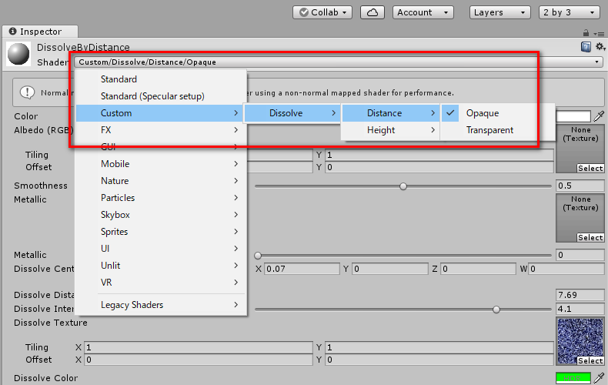
Task: Open the material help reference icon
Action: (x=586, y=47)
